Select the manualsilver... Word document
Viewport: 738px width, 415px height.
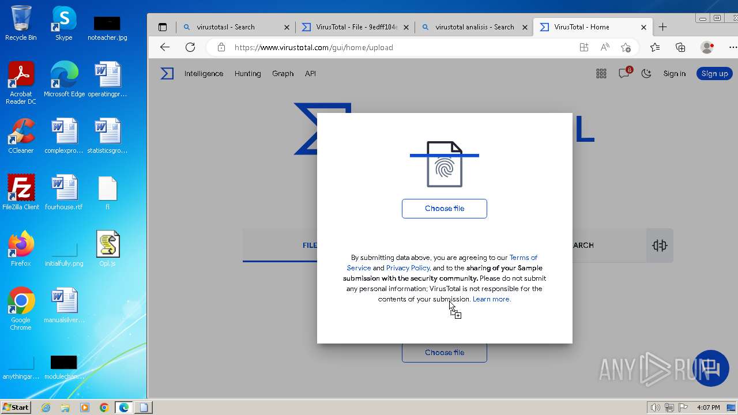click(64, 305)
